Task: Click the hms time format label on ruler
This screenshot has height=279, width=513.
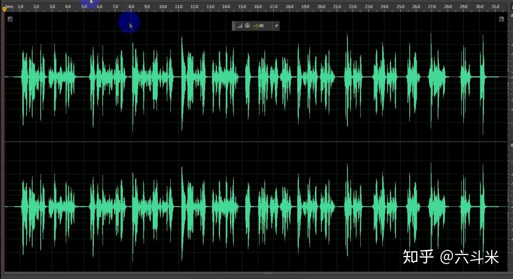Action: (9, 6)
